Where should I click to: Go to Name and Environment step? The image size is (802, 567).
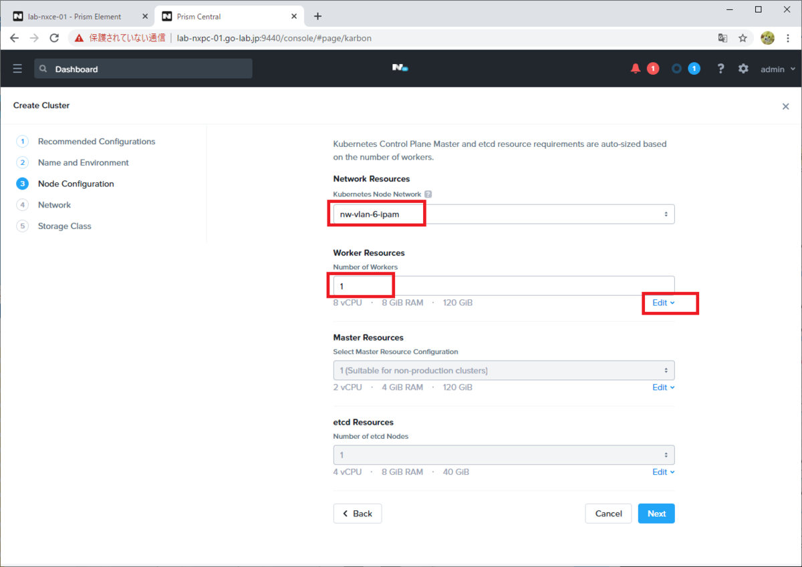point(83,163)
